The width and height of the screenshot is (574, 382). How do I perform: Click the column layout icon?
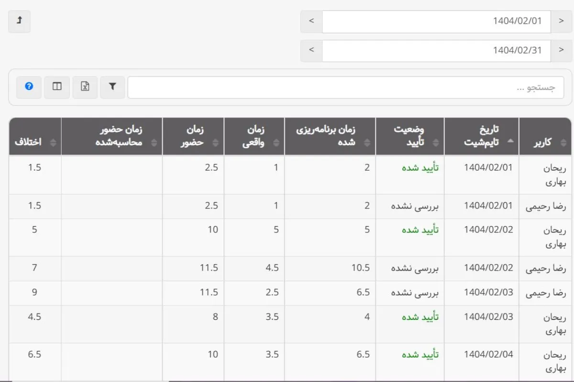point(57,87)
